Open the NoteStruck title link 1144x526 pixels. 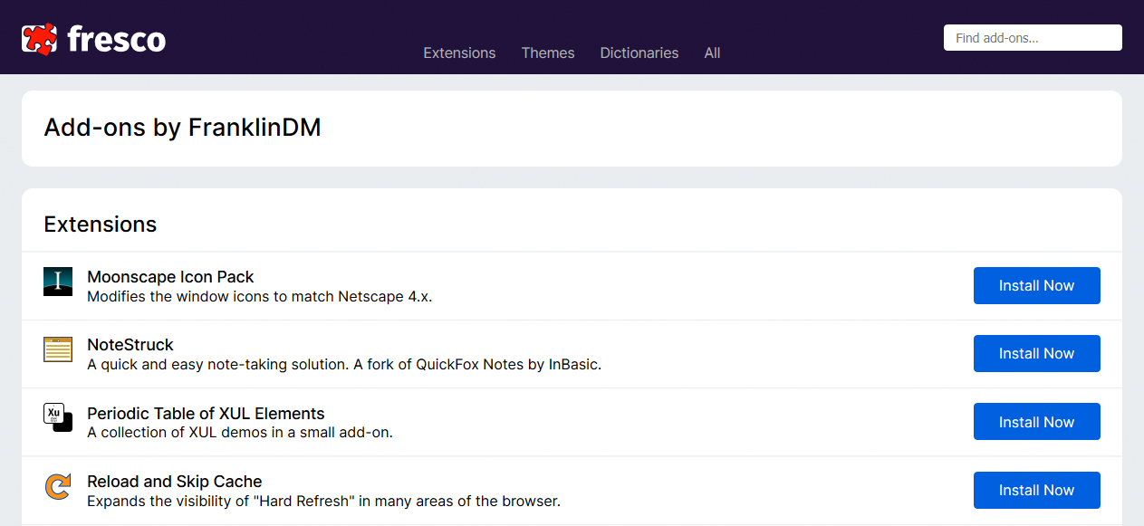(130, 344)
